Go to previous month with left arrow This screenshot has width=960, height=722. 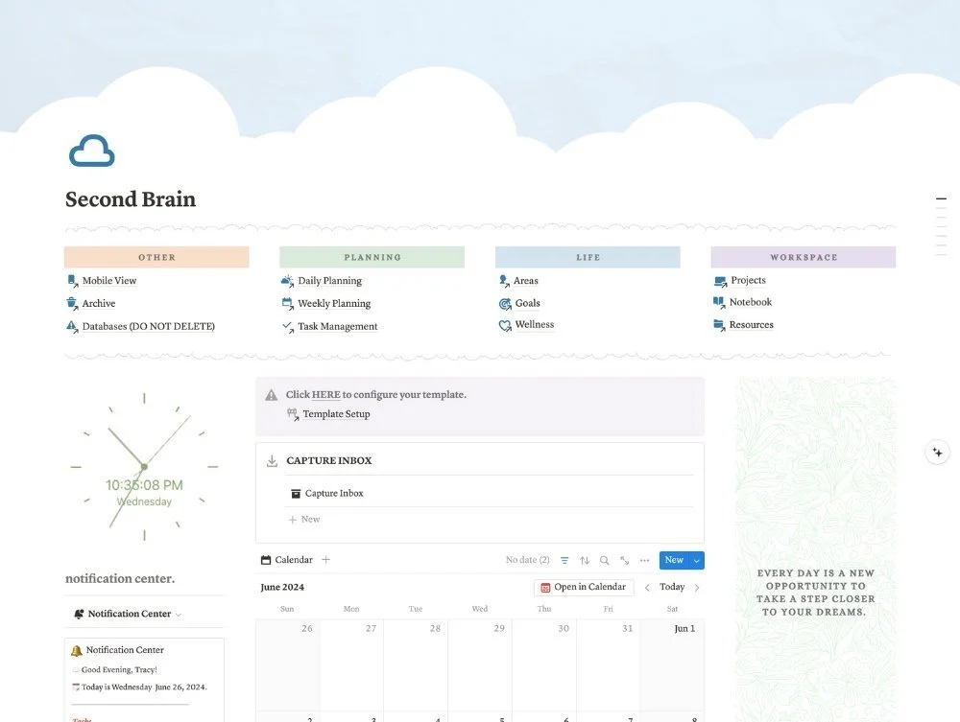tap(647, 588)
